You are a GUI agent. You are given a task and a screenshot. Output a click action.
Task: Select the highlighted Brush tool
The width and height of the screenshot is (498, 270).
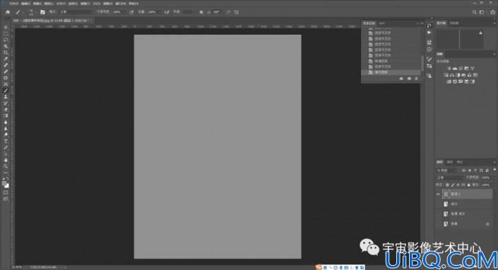tap(6, 90)
